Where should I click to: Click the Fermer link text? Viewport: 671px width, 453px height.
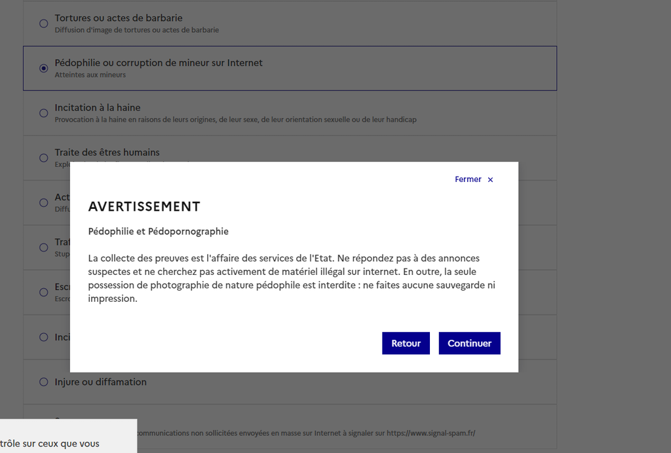coord(468,179)
